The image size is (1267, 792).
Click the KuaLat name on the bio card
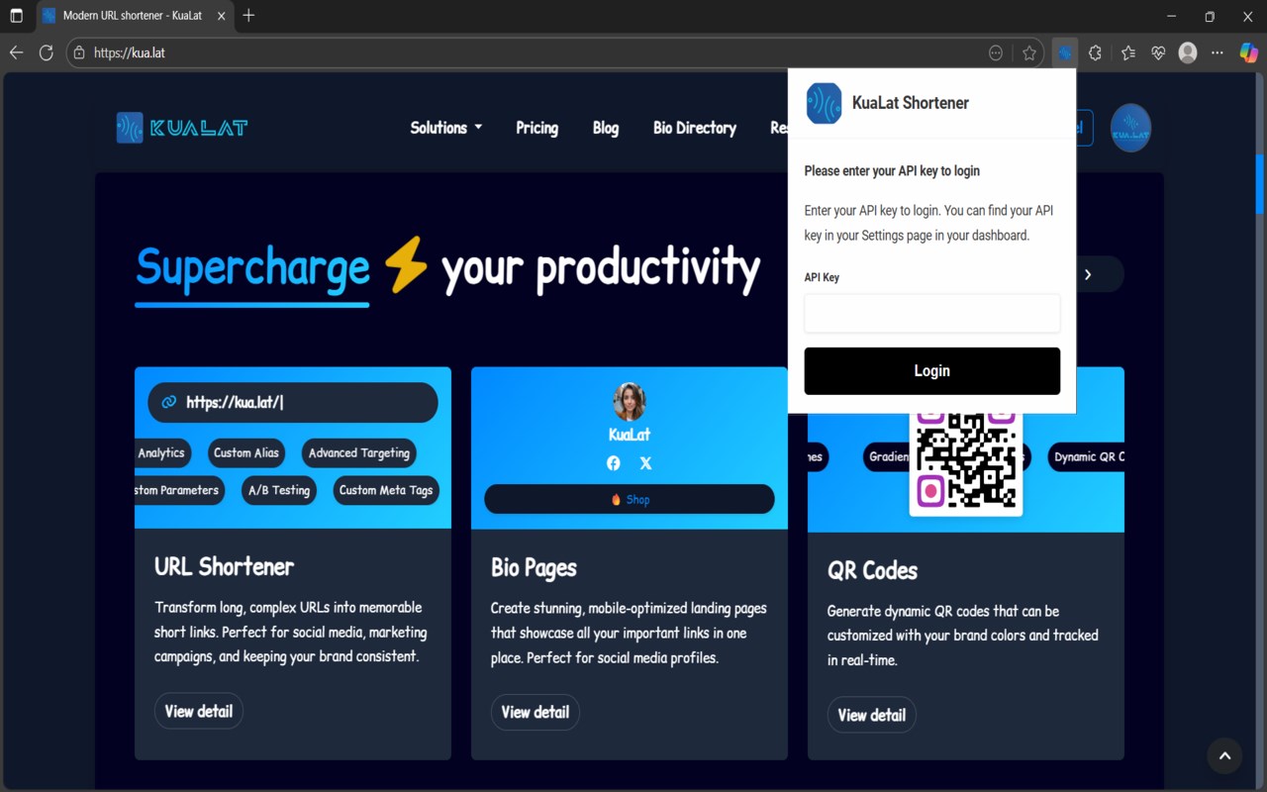click(x=630, y=435)
